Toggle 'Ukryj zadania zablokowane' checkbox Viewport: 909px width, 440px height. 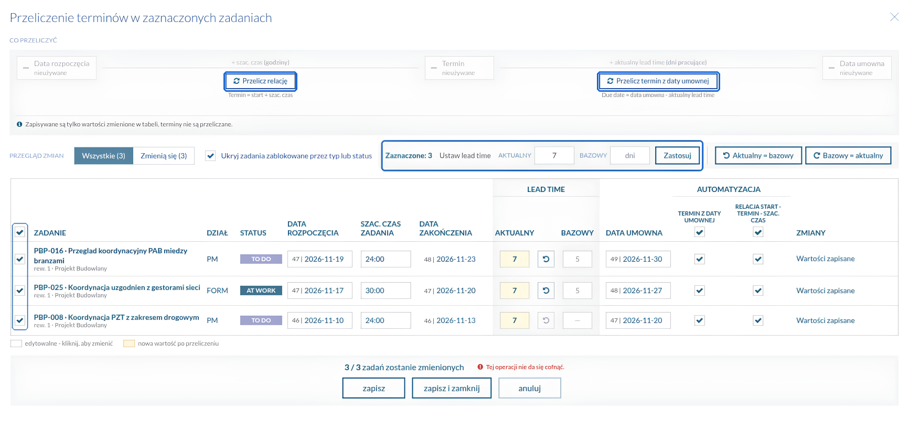pyautogui.click(x=210, y=156)
